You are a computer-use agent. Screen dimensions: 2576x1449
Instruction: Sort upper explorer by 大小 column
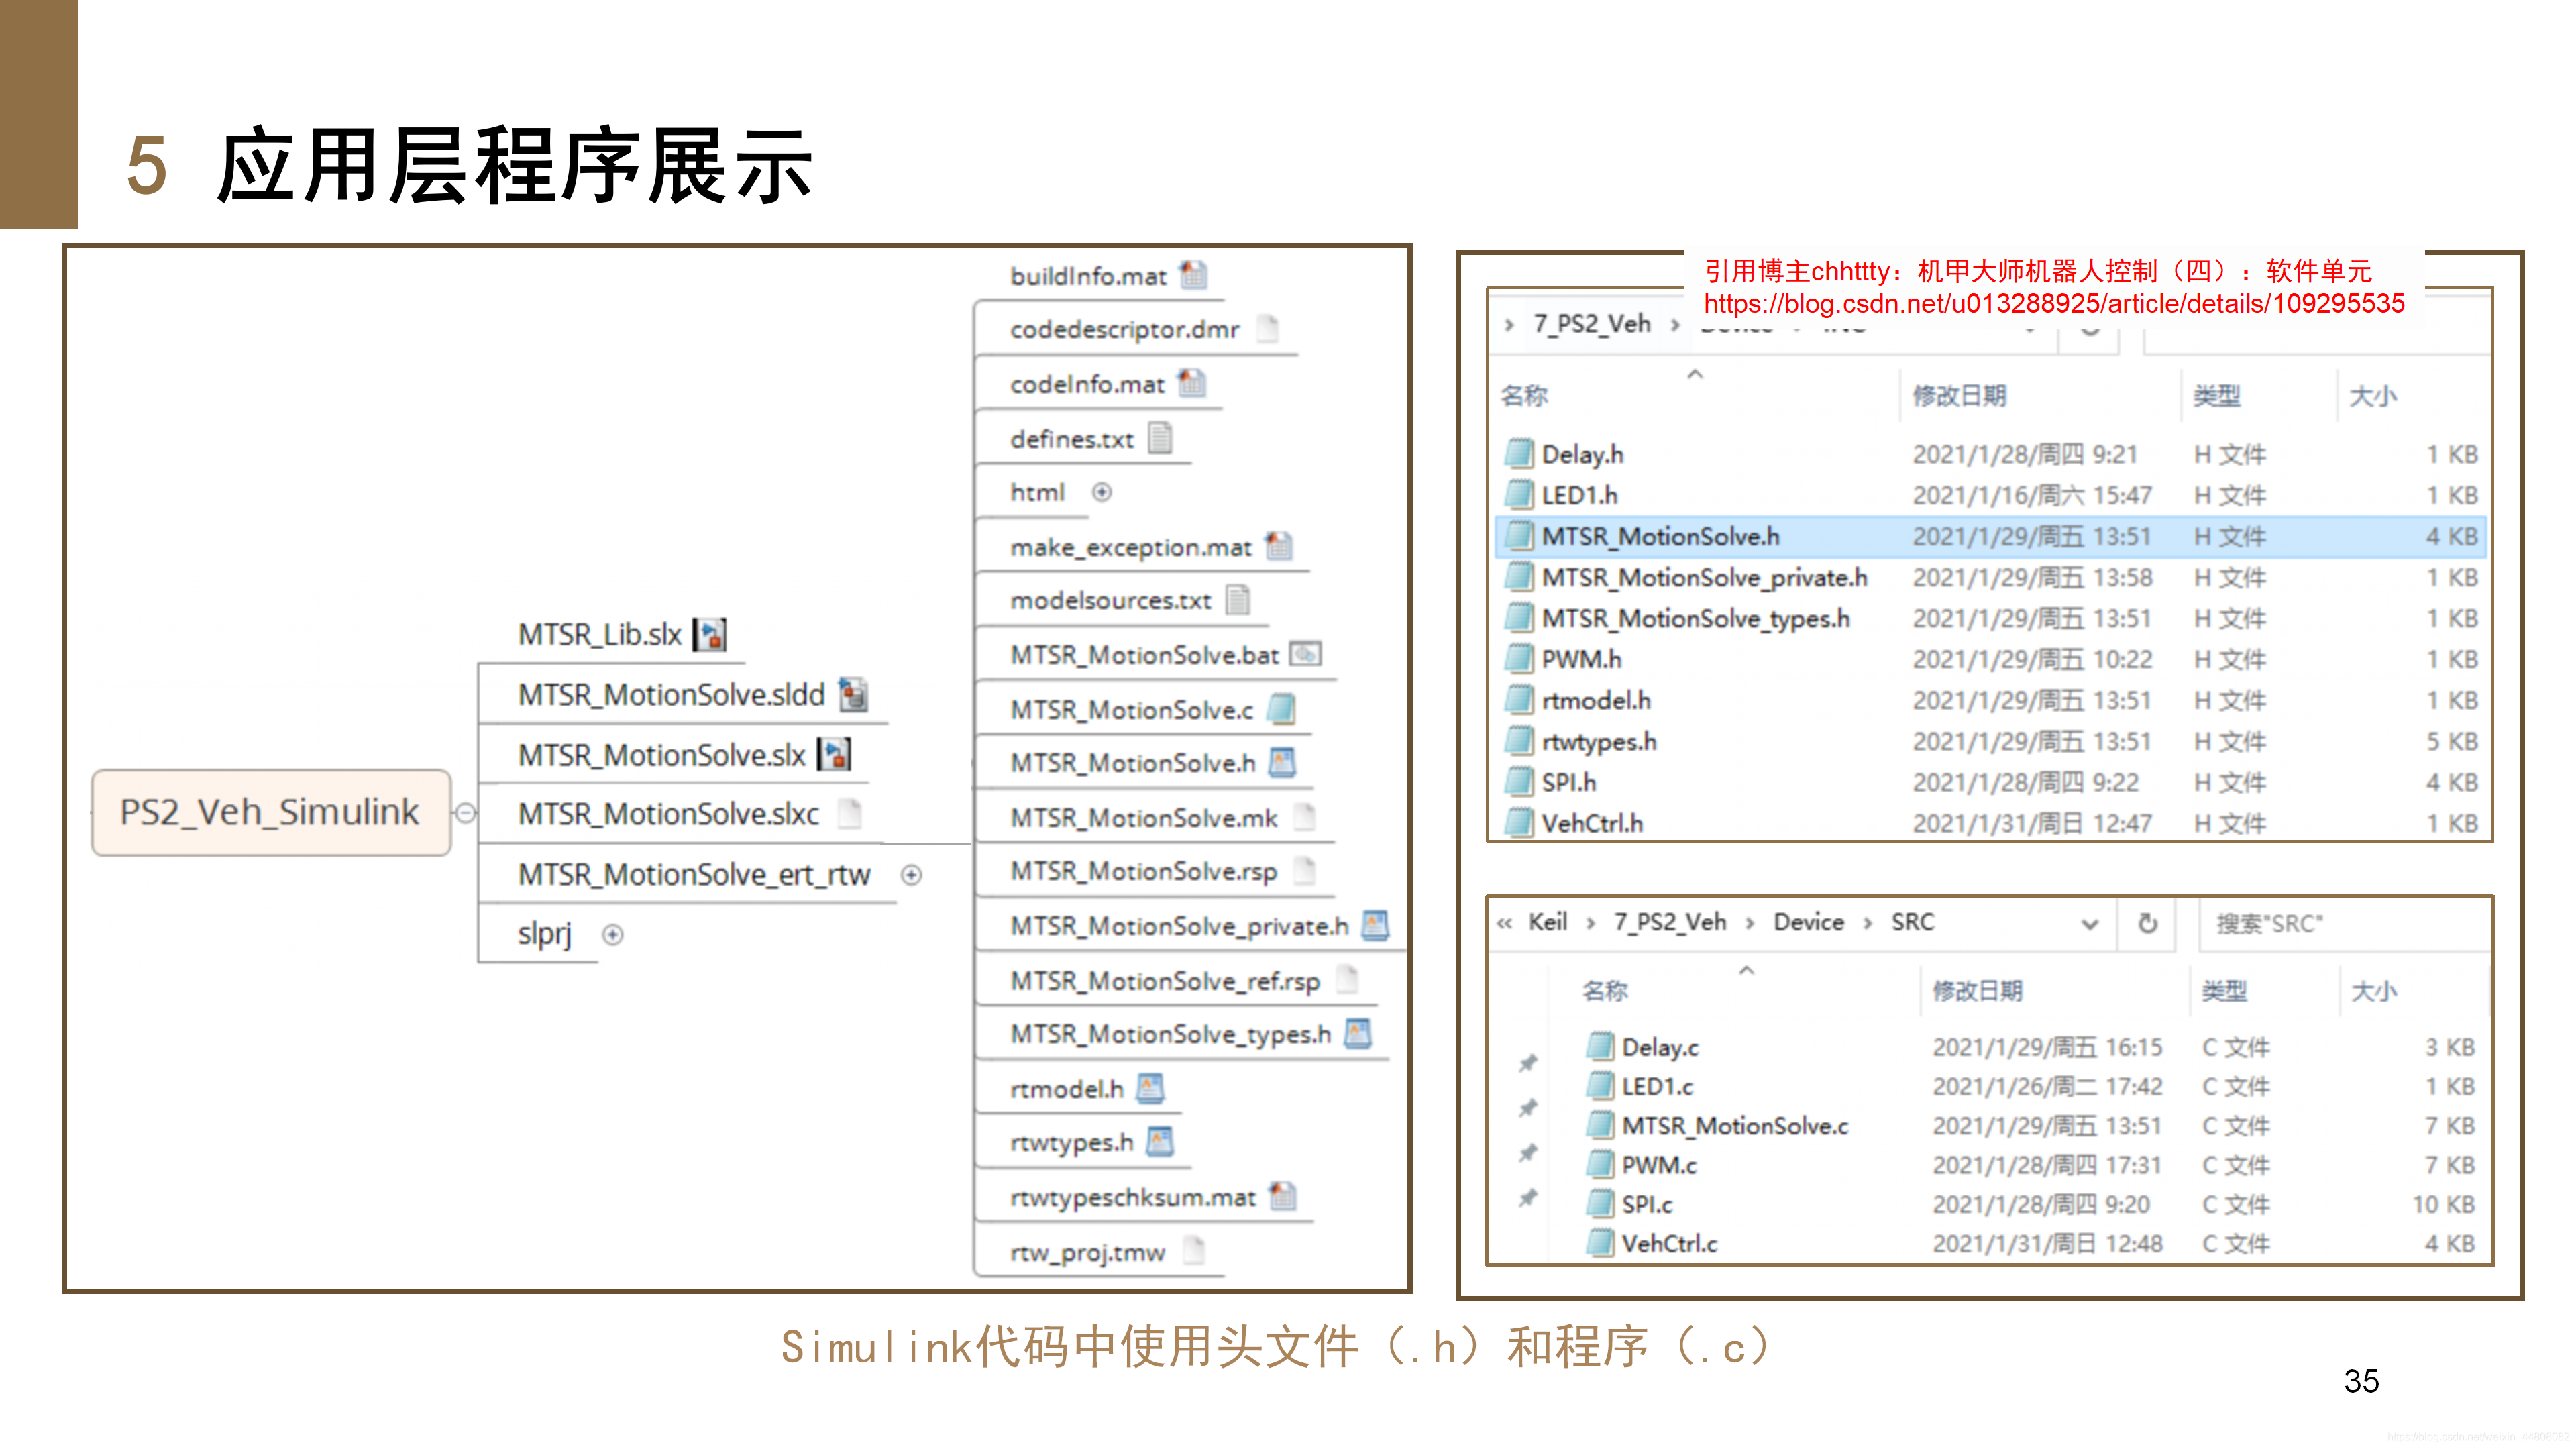click(x=2373, y=396)
